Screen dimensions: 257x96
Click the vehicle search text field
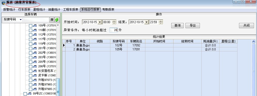point(36,19)
